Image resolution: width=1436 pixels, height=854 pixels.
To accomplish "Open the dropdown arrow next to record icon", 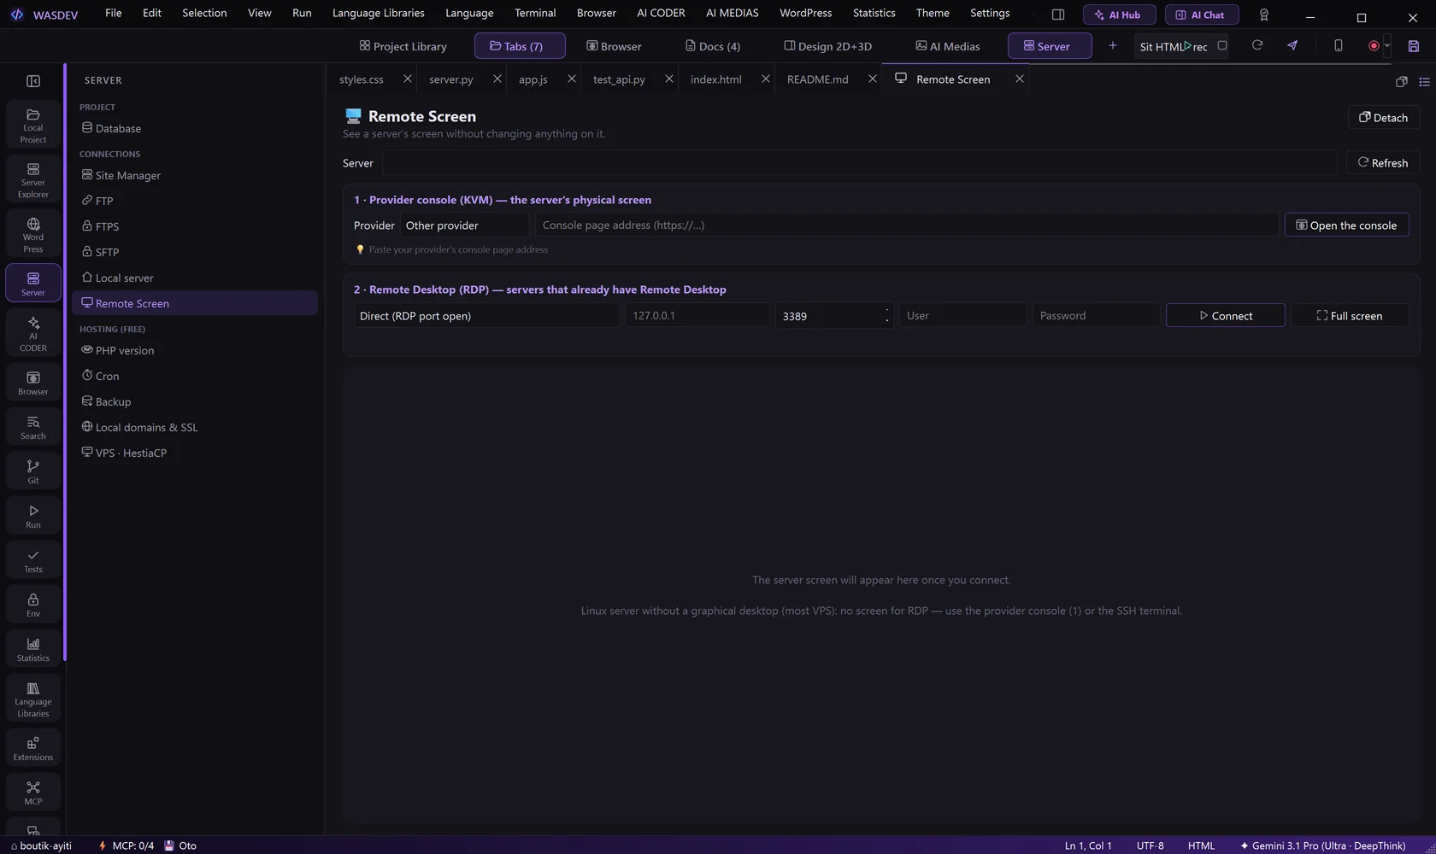I will pos(1387,46).
